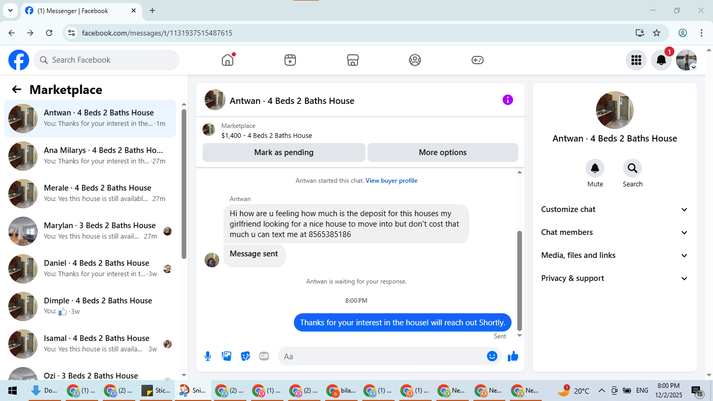Attach a photo using the image icon
713x401 pixels.
(x=227, y=356)
